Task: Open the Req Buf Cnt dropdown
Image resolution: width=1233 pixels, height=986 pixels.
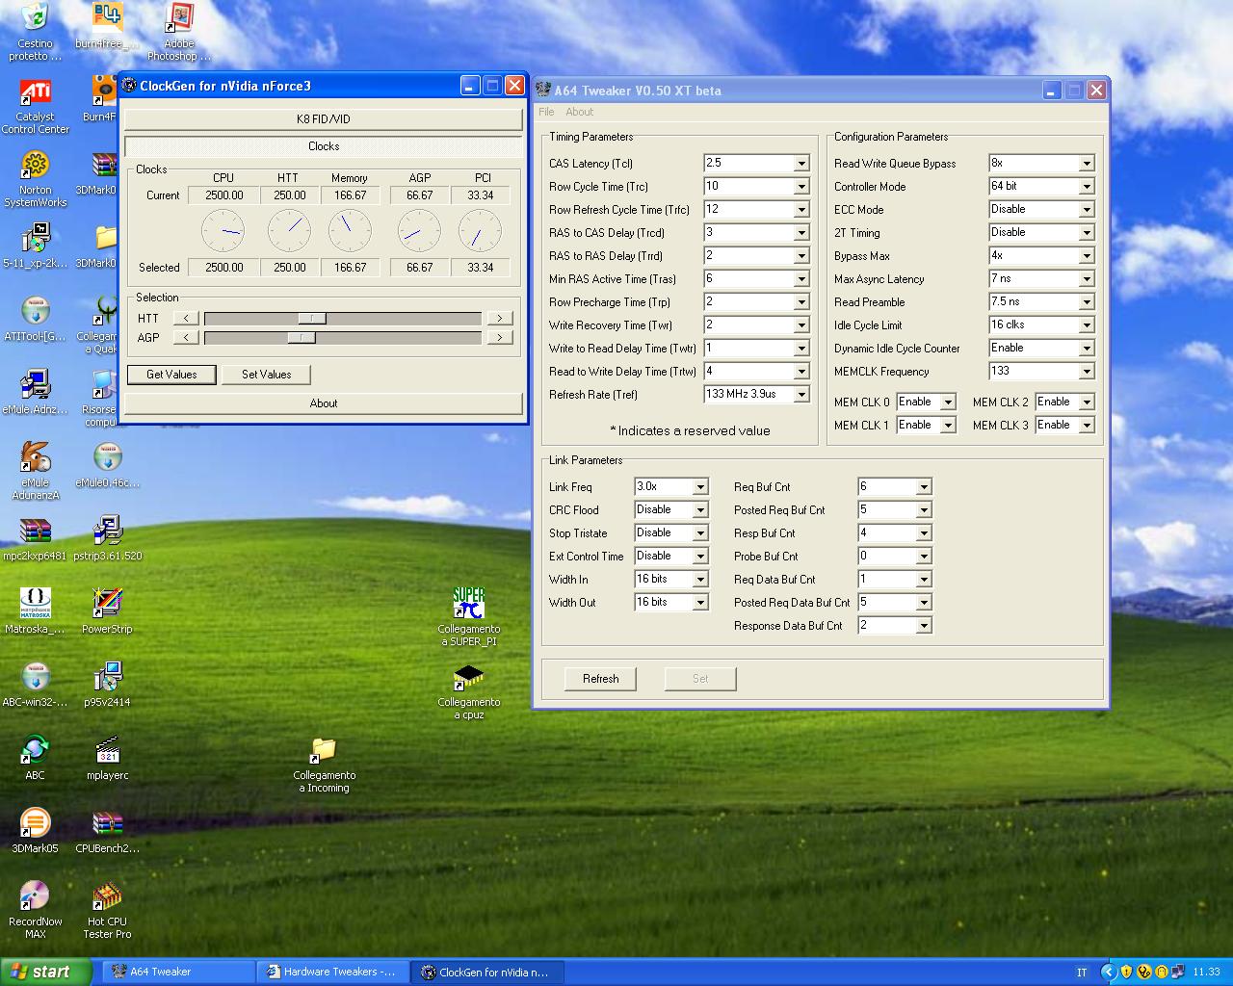Action: 924,487
